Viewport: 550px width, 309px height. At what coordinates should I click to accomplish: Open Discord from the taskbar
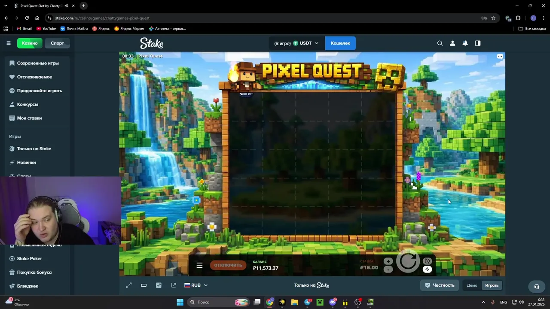[x=333, y=302]
